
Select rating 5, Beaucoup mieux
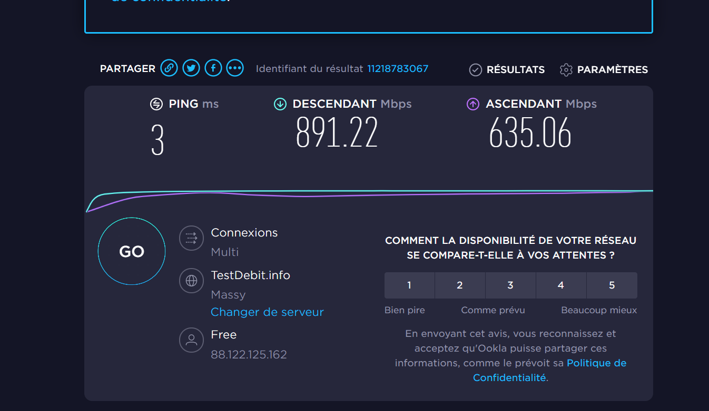612,285
